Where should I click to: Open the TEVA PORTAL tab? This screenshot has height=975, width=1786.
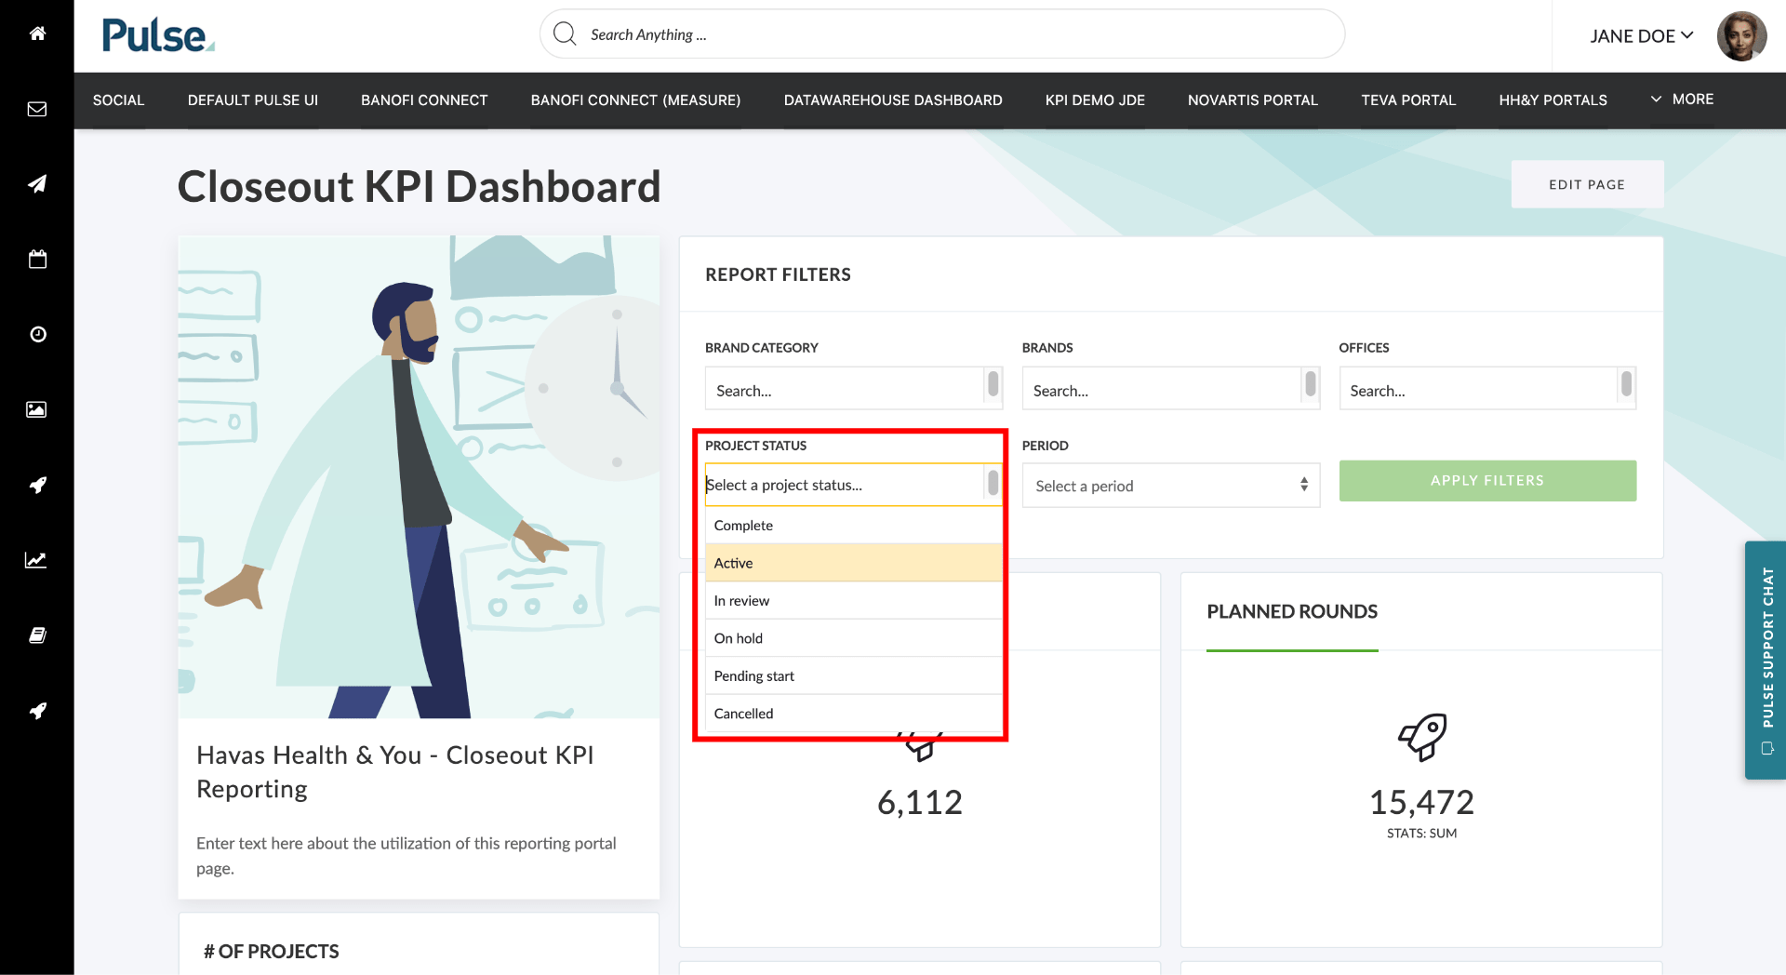coord(1408,100)
